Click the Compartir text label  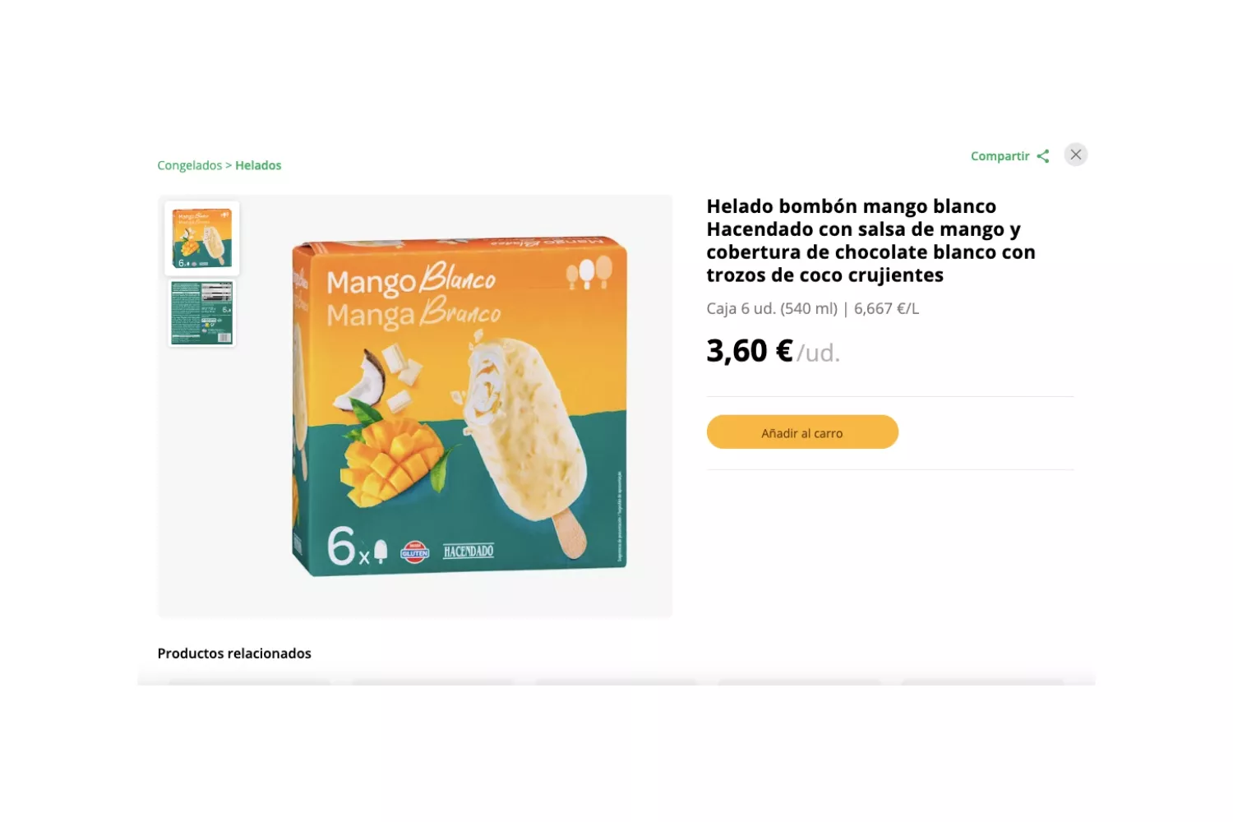click(x=1000, y=156)
